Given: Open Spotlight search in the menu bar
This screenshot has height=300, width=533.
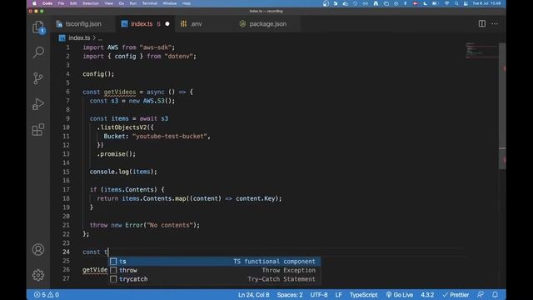Looking at the screenshot, I should click(x=456, y=3).
